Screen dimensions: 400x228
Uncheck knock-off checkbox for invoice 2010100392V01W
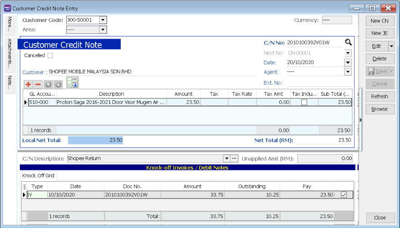click(x=344, y=195)
